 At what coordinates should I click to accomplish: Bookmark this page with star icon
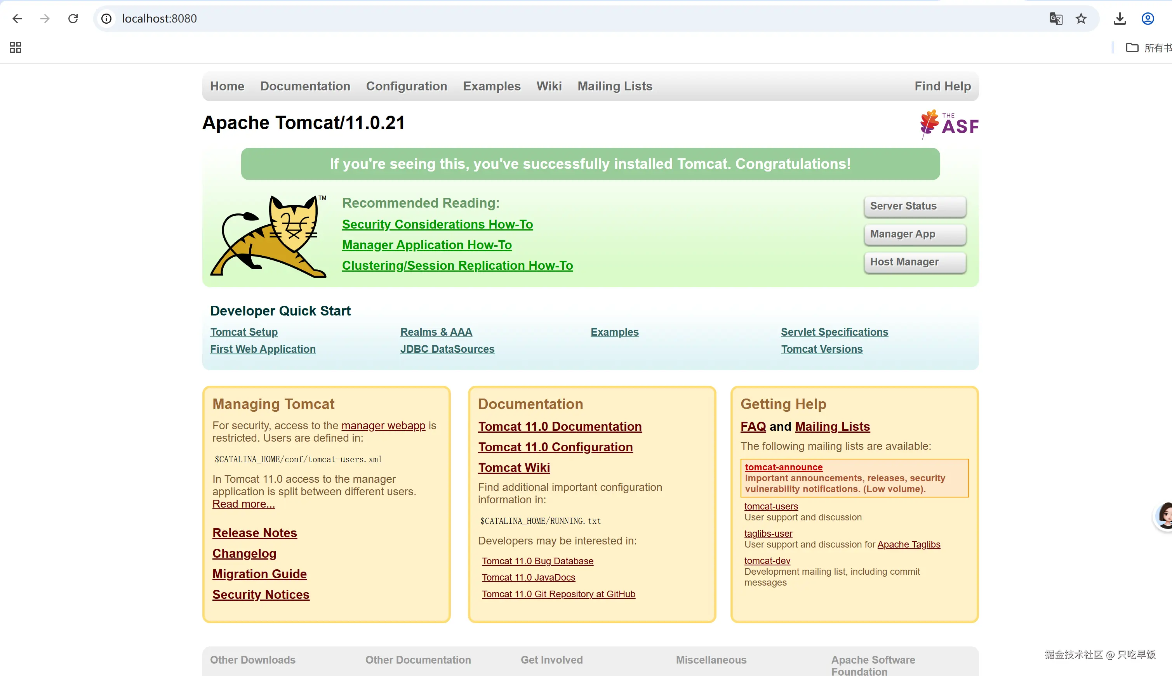pyautogui.click(x=1081, y=19)
